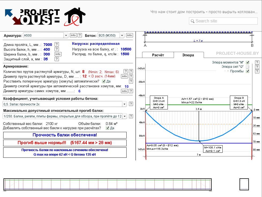Click the Опора B info box on diagram
262x197 pixels.
[239, 103]
